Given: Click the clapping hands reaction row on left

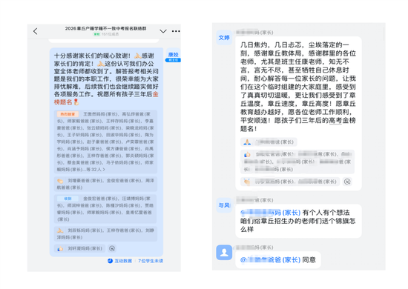Looking at the screenshot, I should coord(105,184).
